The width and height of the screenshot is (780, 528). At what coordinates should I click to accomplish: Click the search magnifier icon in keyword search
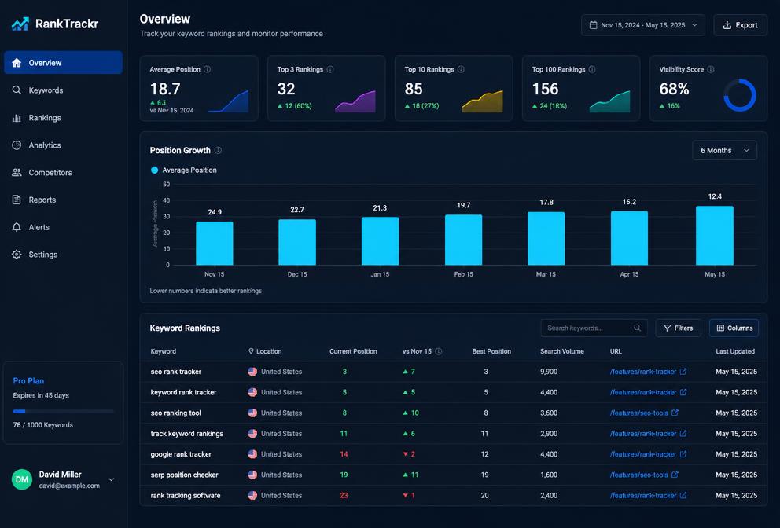click(x=637, y=328)
